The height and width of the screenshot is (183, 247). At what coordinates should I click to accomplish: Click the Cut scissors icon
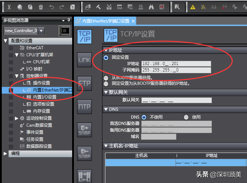[9, 7]
